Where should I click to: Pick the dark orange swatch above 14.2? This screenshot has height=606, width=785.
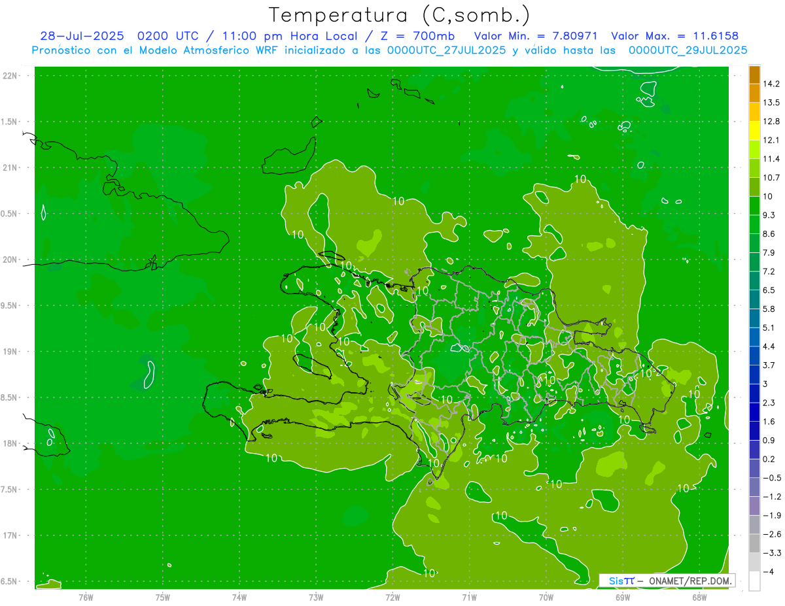click(x=754, y=75)
